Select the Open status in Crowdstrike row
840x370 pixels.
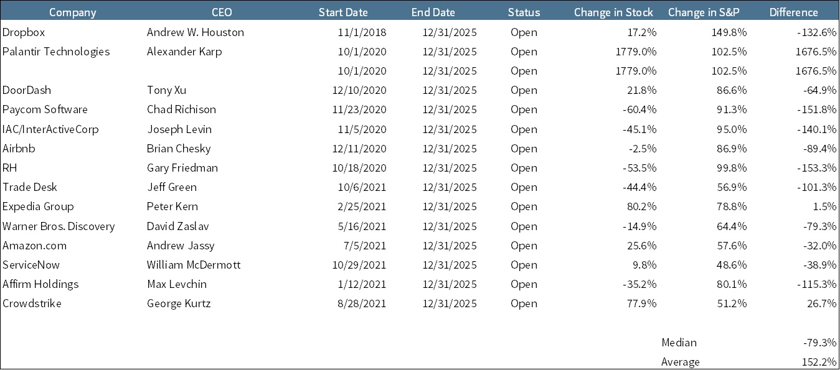[x=524, y=303]
